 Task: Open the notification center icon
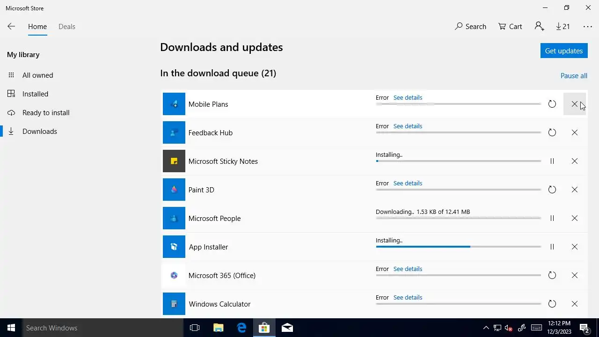584,328
